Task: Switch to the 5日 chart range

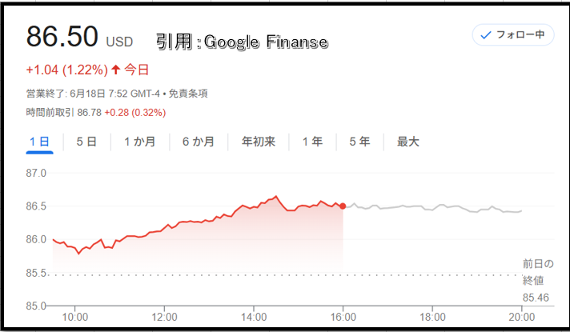Action: click(86, 142)
